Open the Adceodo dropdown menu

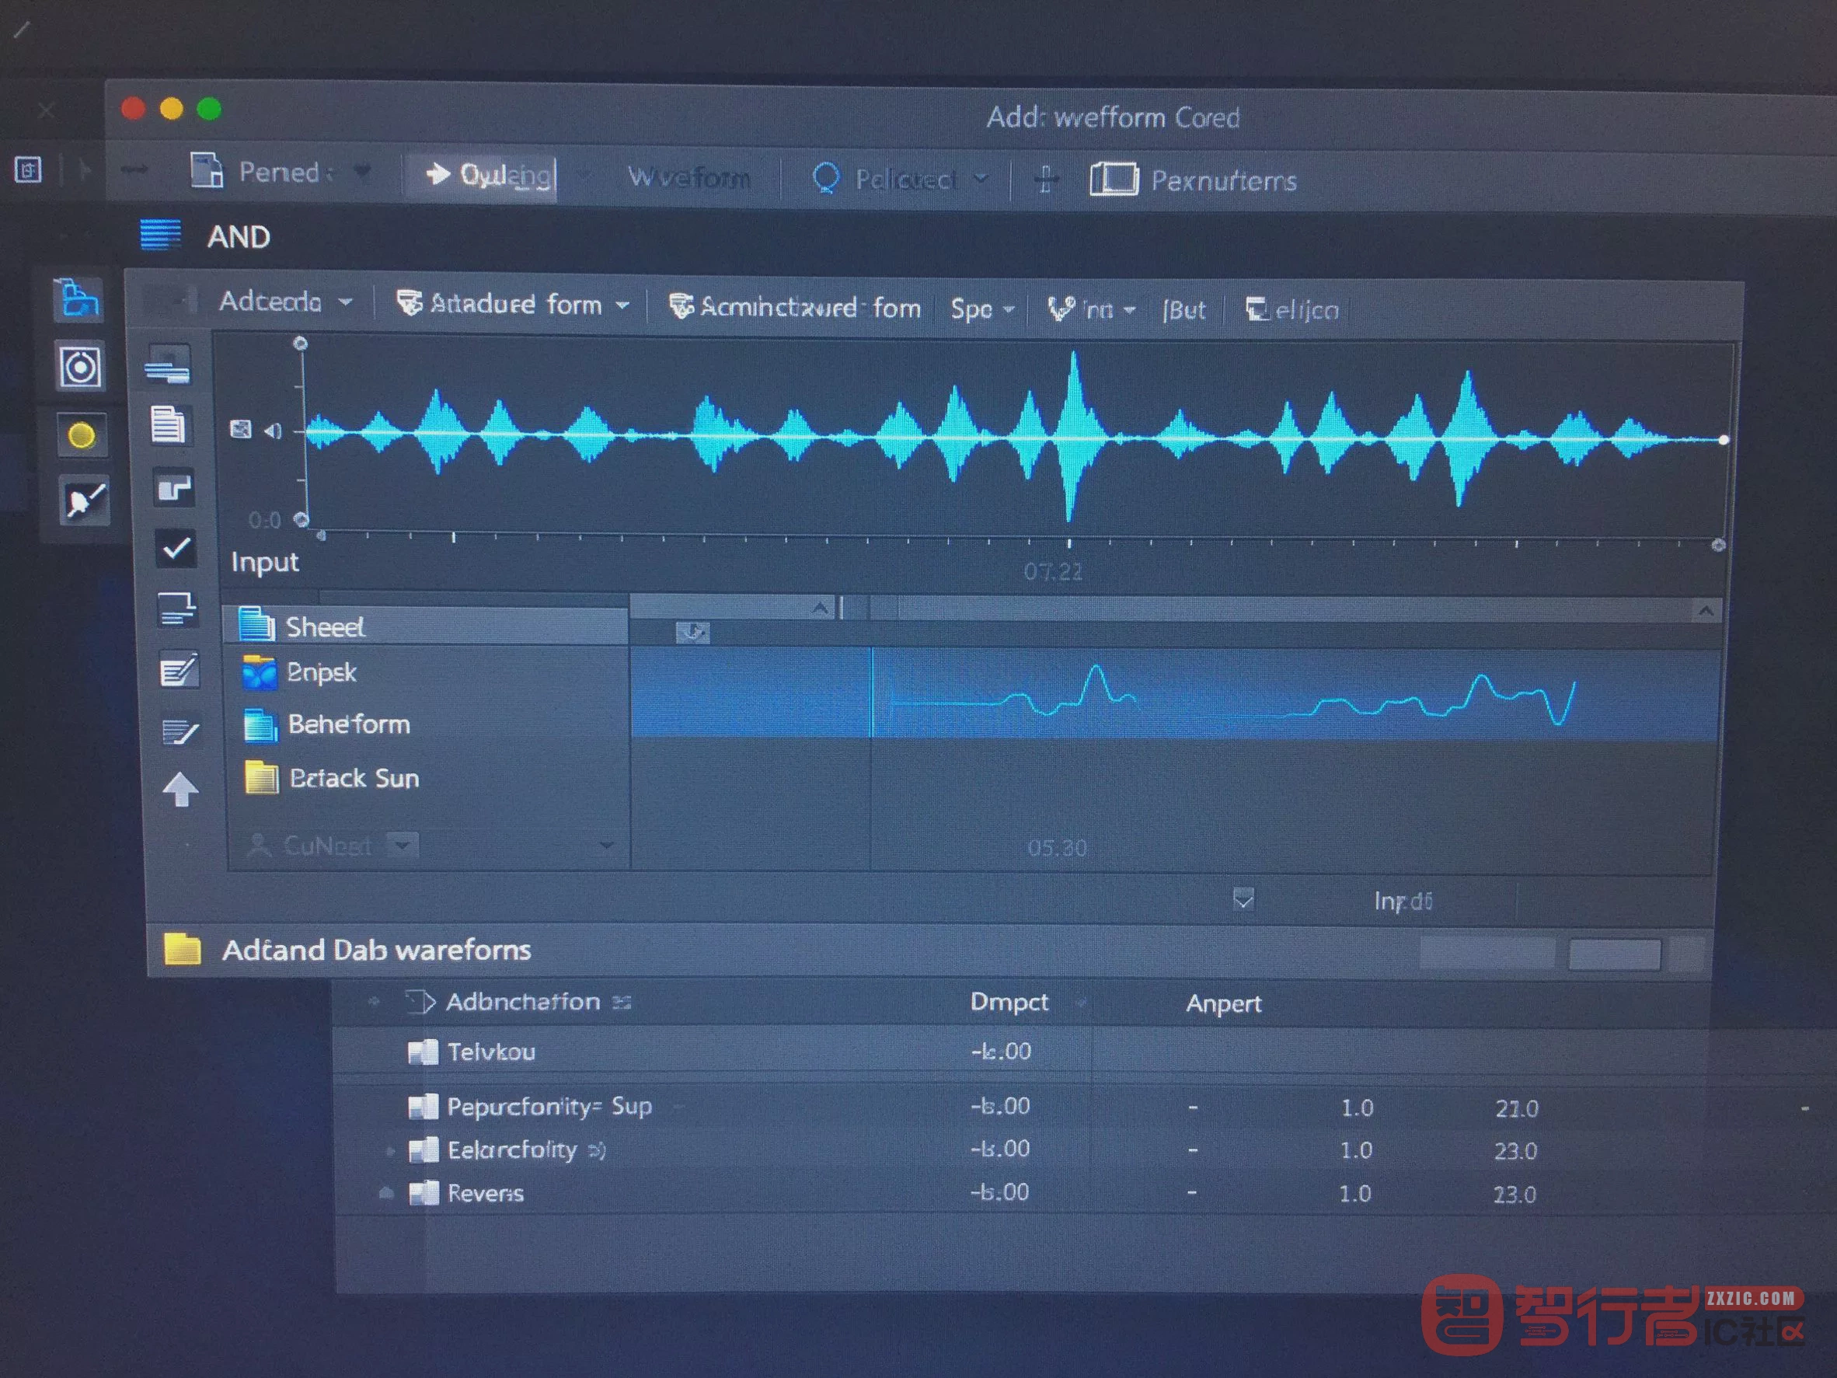[285, 302]
